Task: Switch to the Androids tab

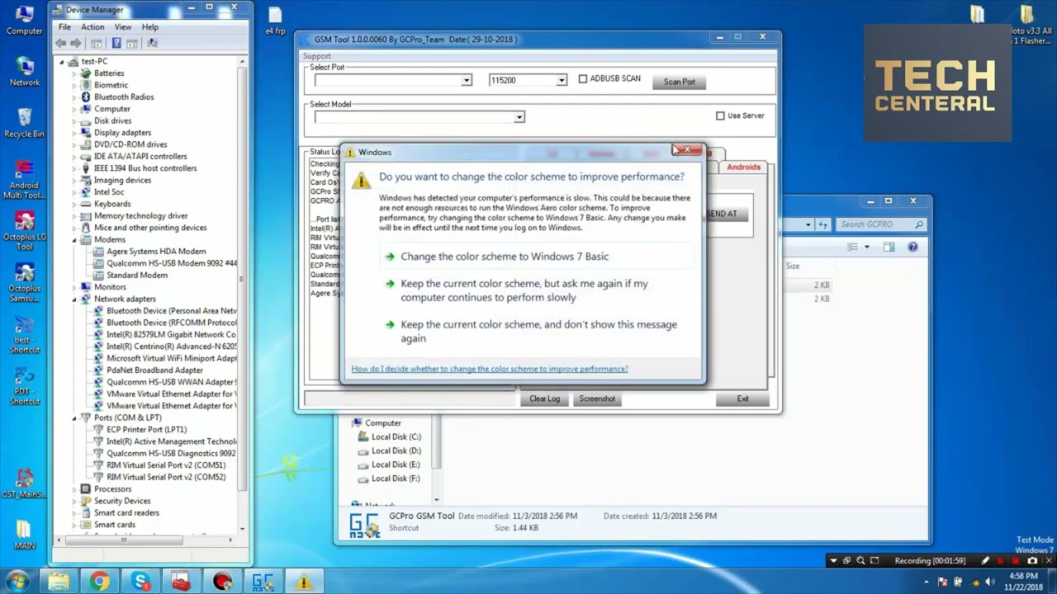Action: coord(743,167)
